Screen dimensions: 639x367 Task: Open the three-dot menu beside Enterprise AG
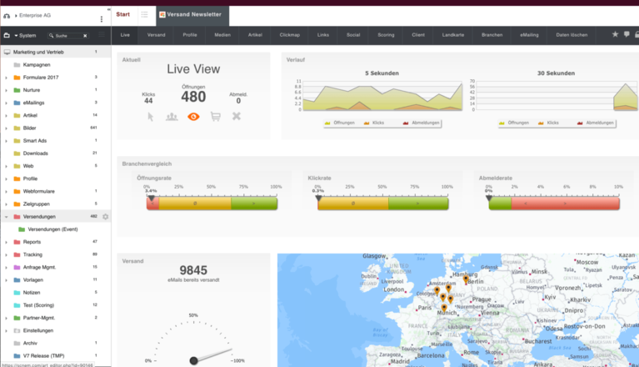pyautogui.click(x=102, y=18)
